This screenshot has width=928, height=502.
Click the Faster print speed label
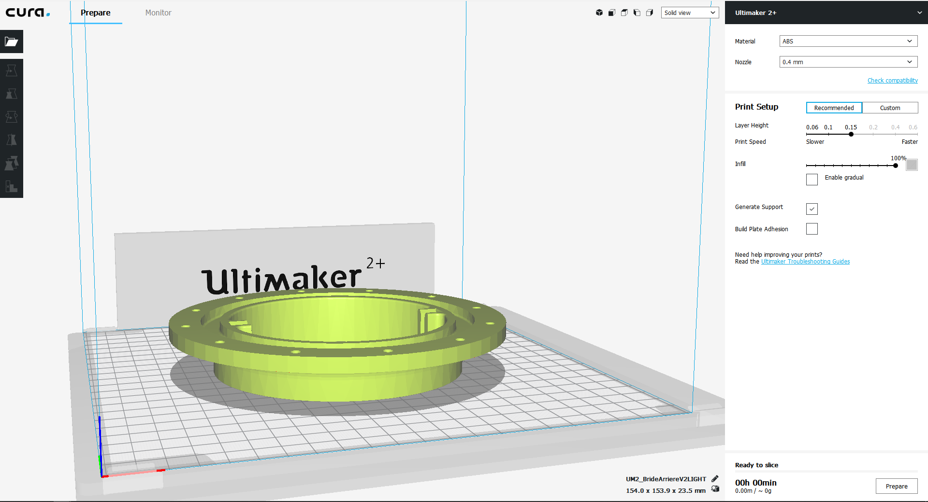[x=910, y=142]
